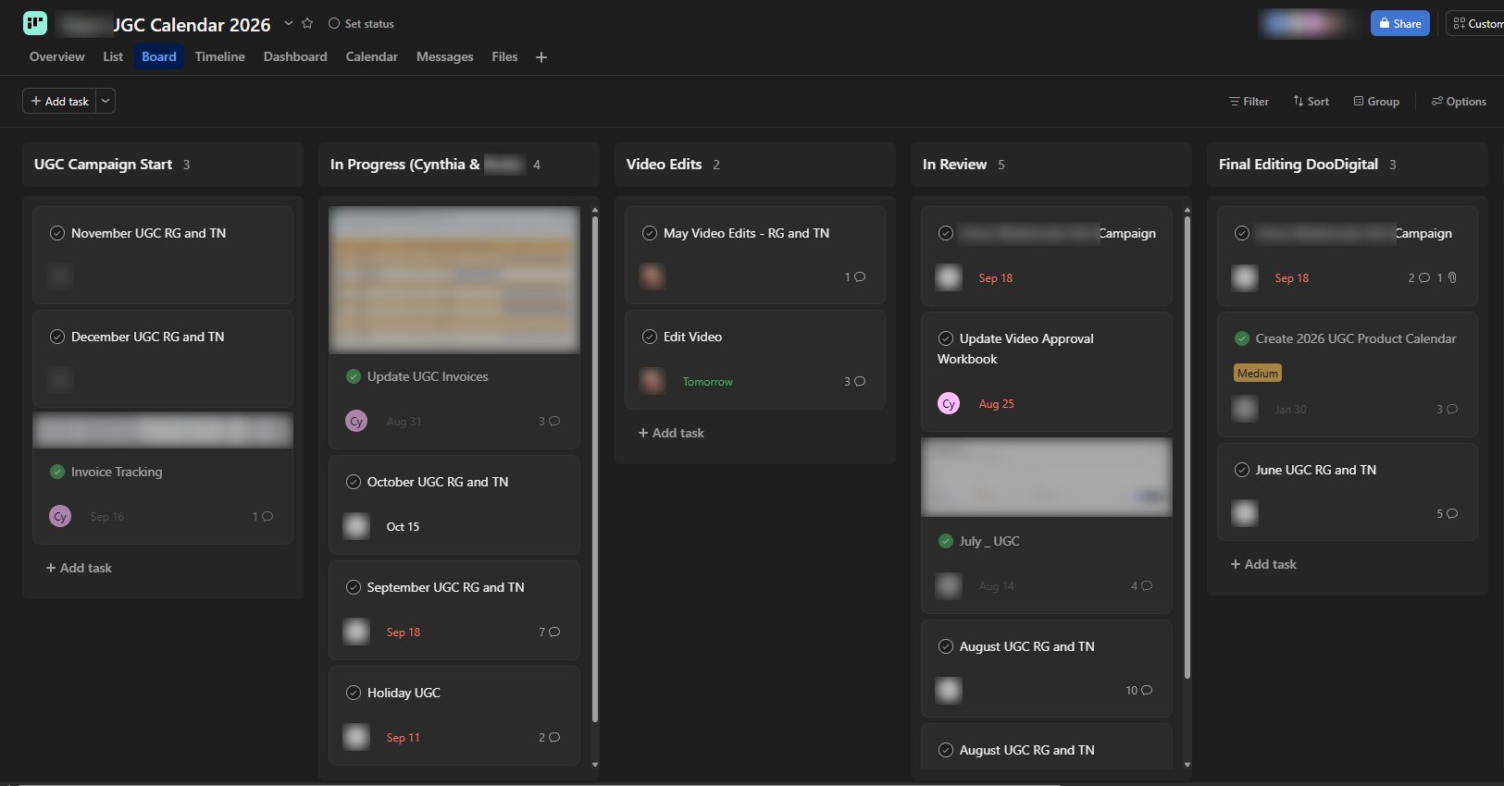Expand the Add task dropdown arrow

coord(106,101)
